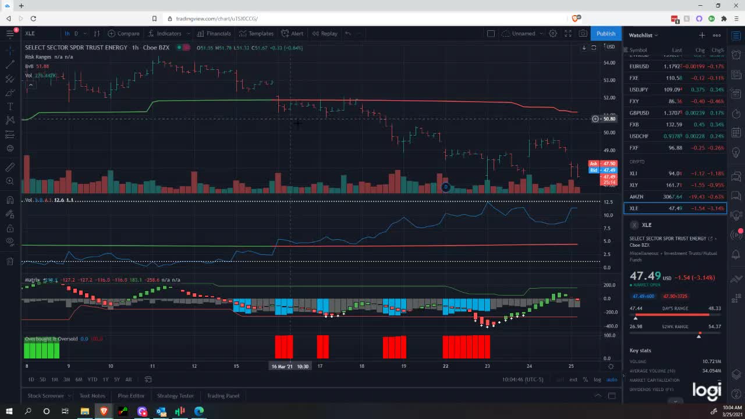Open Windows Start menu

[9, 411]
